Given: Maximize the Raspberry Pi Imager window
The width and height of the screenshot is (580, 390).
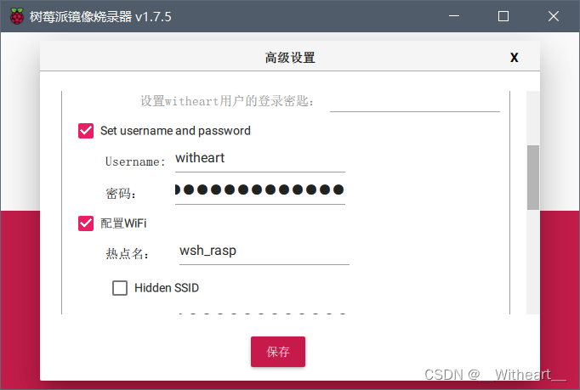Looking at the screenshot, I should point(503,16).
